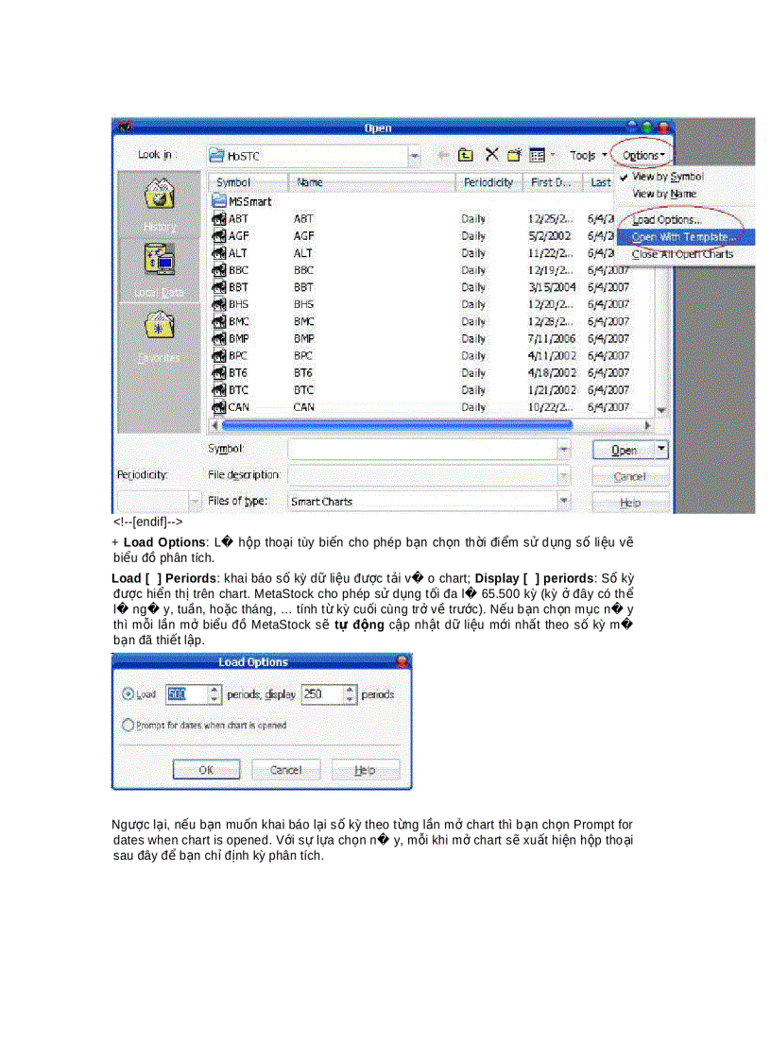This screenshot has width=771, height=1061.
Task: Click the Up One Level folder icon
Action: 464,154
